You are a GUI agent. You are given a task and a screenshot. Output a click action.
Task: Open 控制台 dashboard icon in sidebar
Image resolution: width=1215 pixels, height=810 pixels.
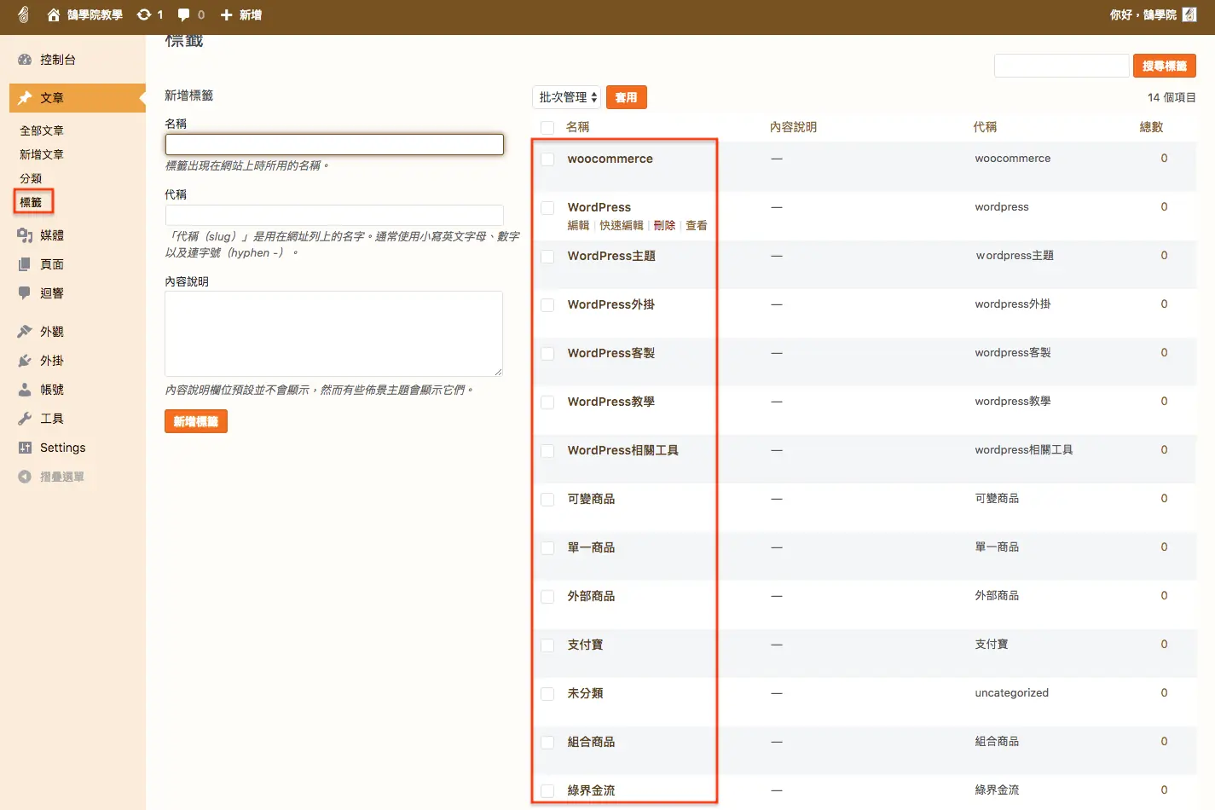[25, 60]
